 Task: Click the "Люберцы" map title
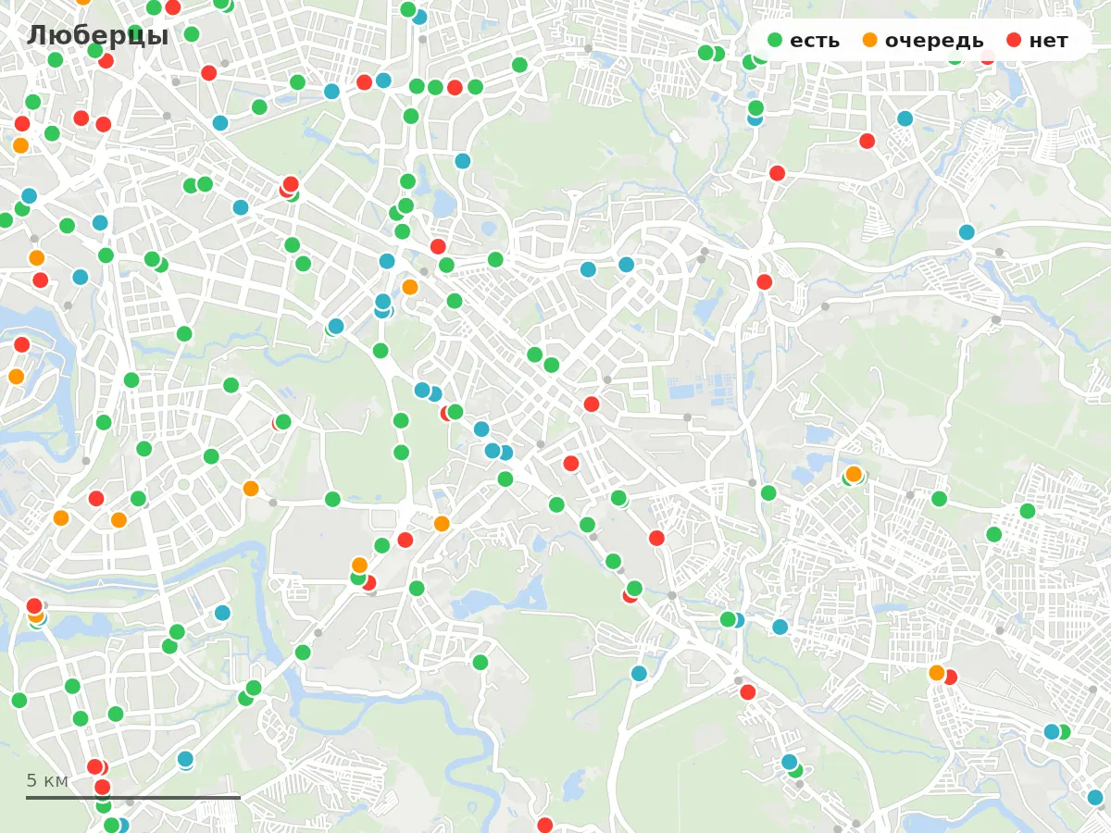pos(98,36)
